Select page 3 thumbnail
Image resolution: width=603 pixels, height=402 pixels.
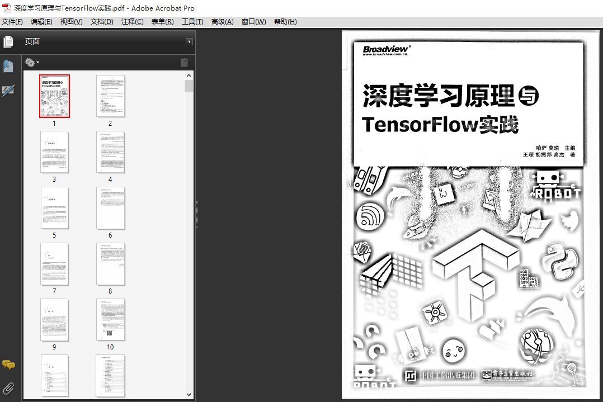pos(54,152)
